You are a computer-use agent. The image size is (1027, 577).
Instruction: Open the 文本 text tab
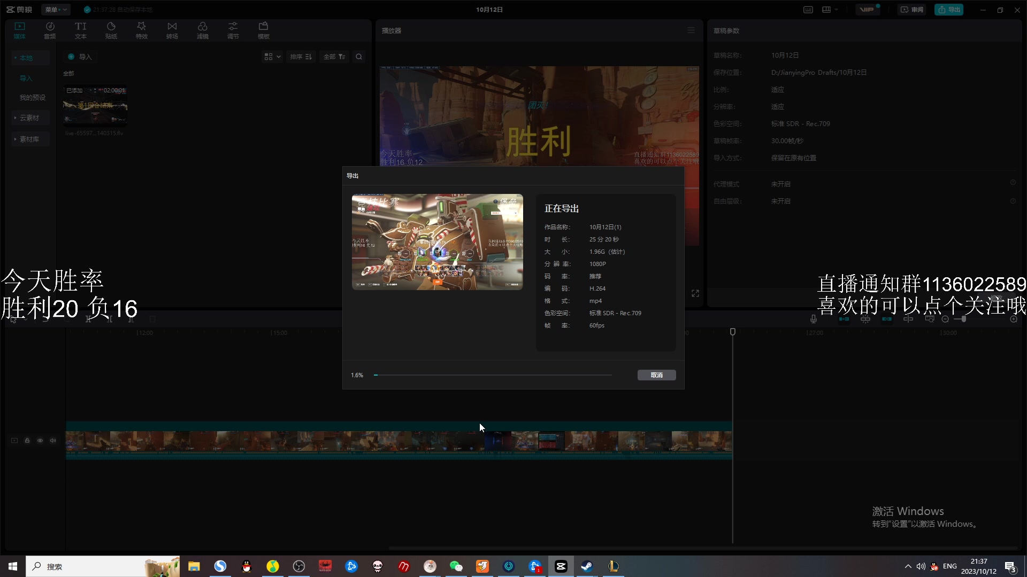click(x=80, y=30)
